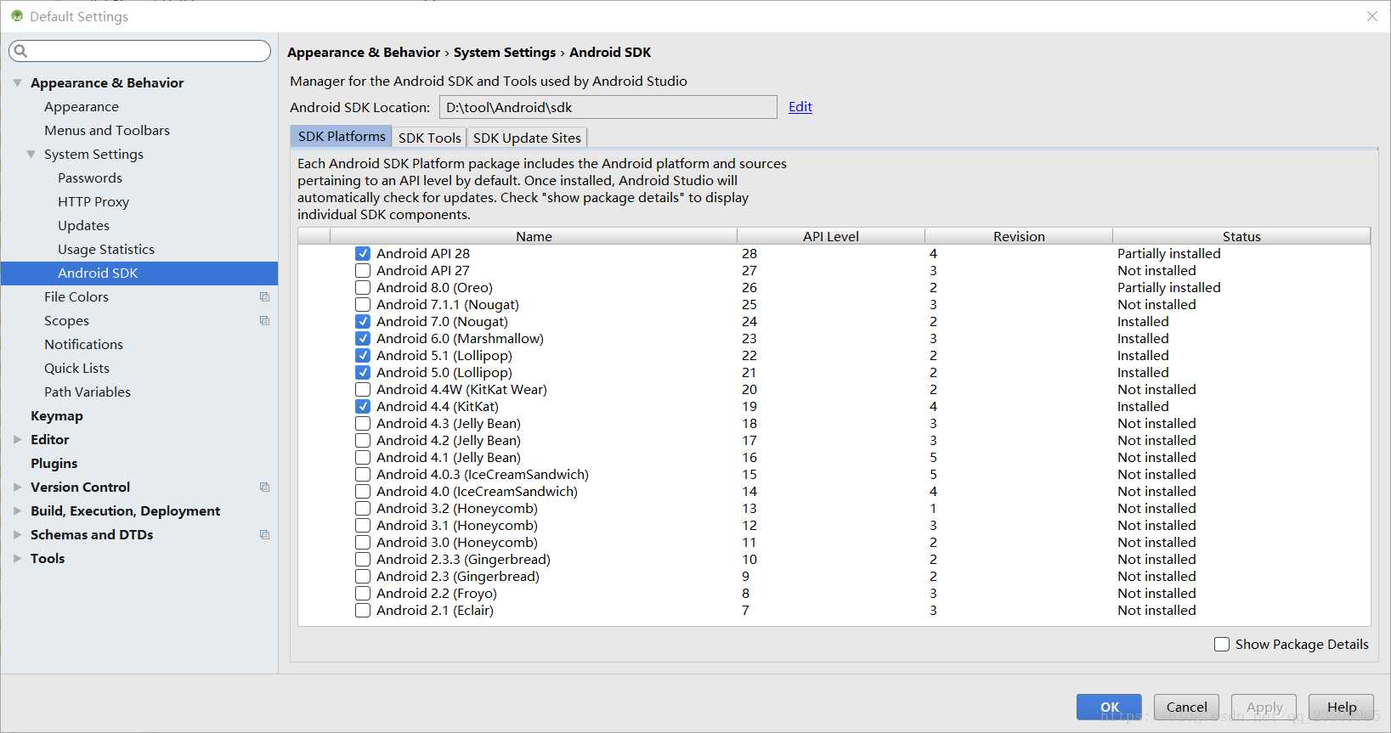Select the Android 2.3.3 (Gingerbread) row name
The image size is (1391, 733).
pyautogui.click(x=463, y=559)
